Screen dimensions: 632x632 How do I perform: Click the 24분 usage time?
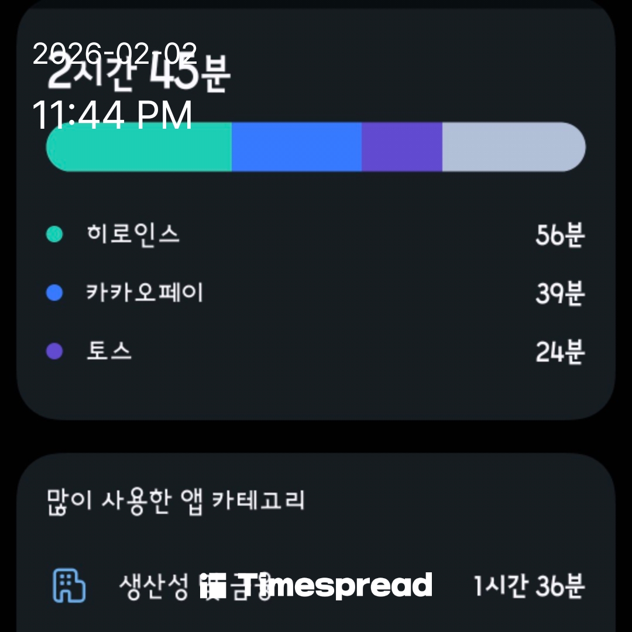559,352
